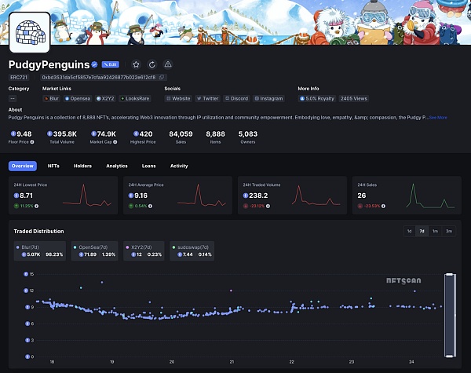Switch to the Holders tab
This screenshot has height=373, width=471.
[x=82, y=166]
